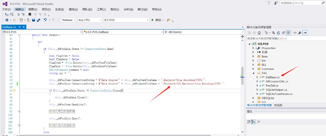Save the current file with the disk icon
Image resolution: width=326 pixels, height=136 pixels.
click(33, 20)
